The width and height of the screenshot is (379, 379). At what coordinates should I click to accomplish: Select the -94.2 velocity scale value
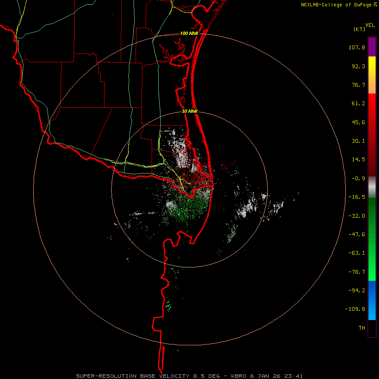click(357, 290)
